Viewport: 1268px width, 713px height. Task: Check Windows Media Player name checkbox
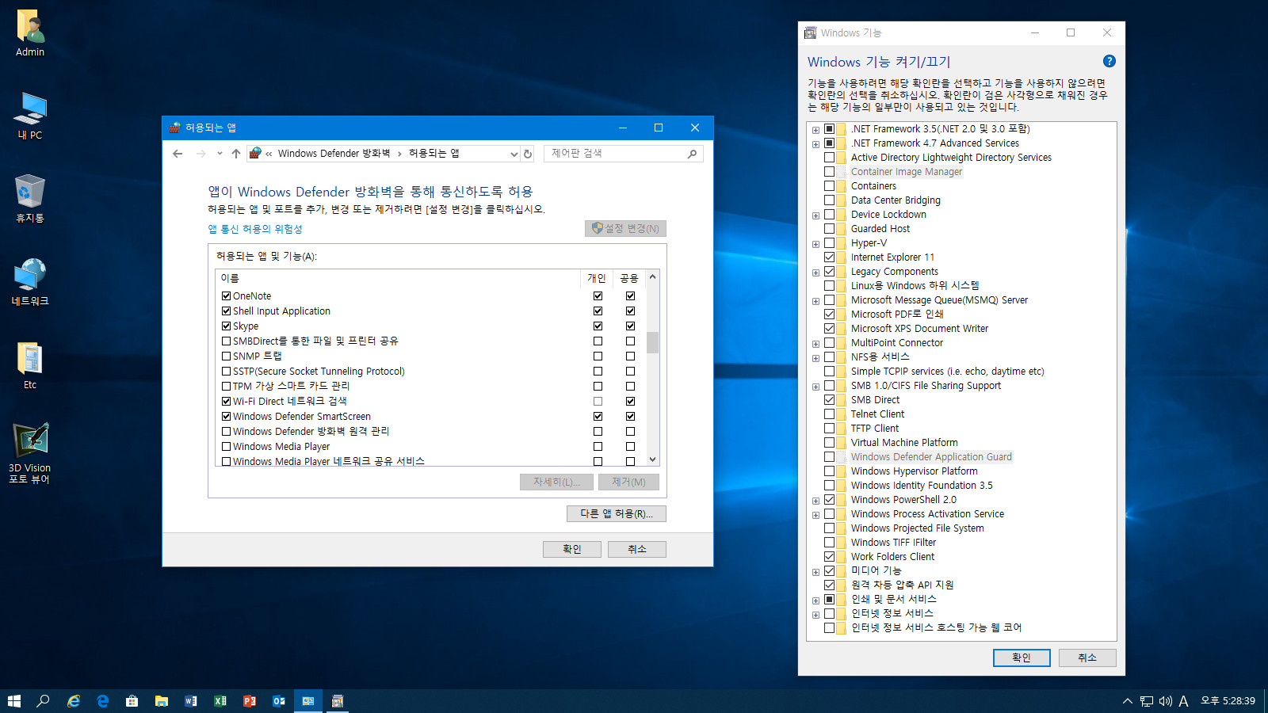tap(226, 447)
